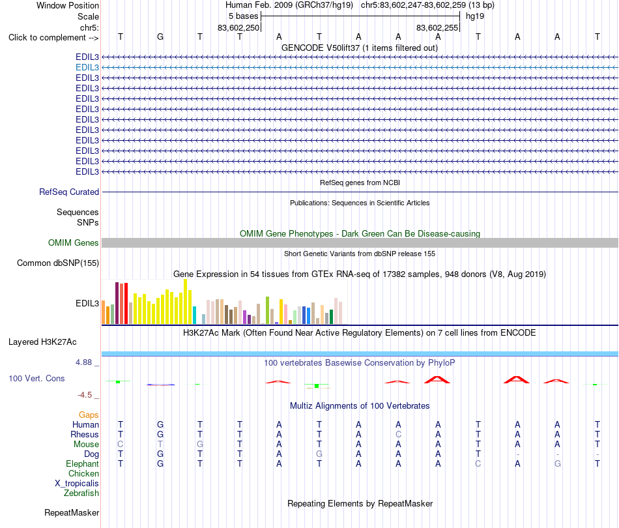Click the -4.5 PhyloP lower scale value
This screenshot has width=619, height=528.
coord(85,395)
